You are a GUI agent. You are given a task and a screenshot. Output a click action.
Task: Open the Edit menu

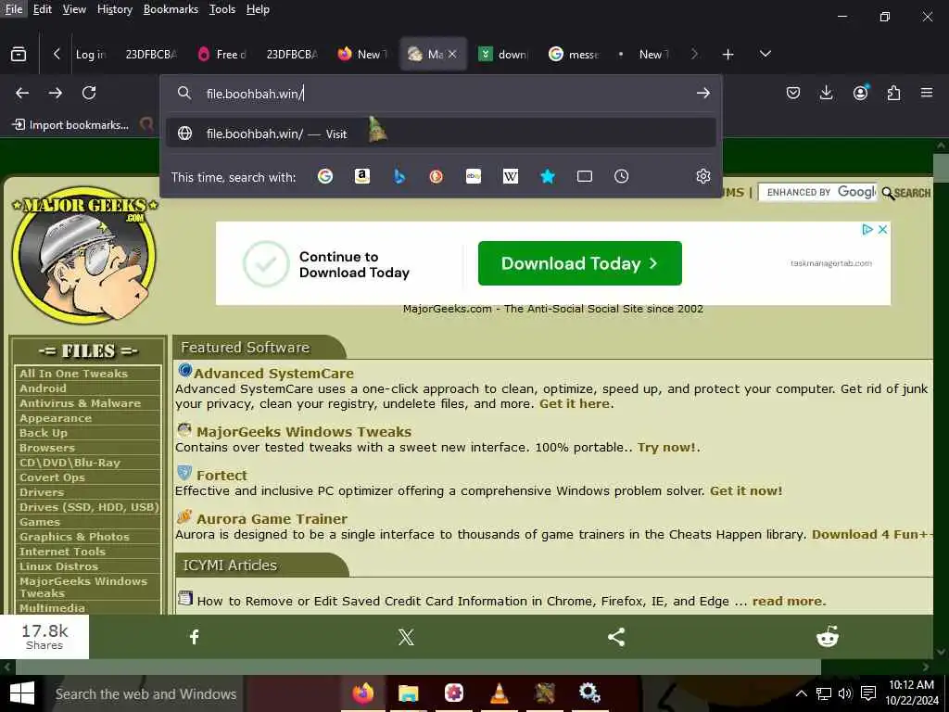[x=43, y=9]
